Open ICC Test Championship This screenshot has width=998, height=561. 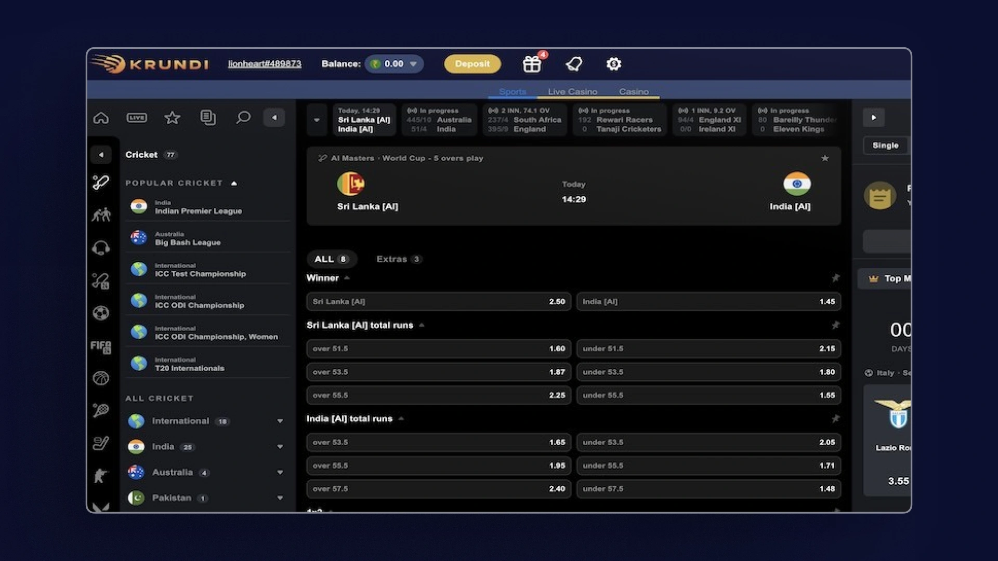tap(207, 270)
